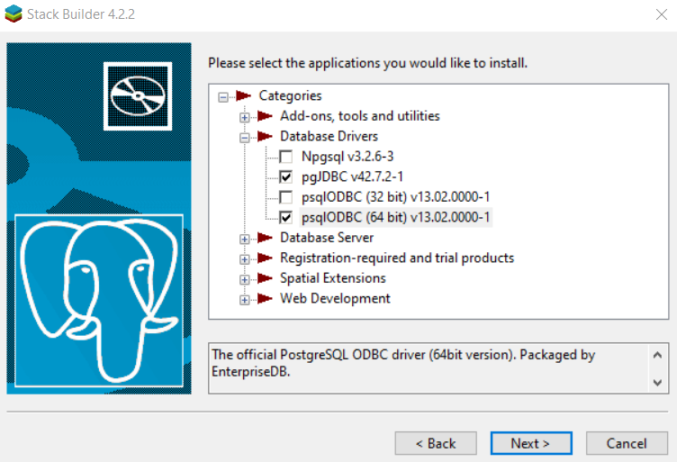This screenshot has height=462, width=677.
Task: Click the PostgreSQL elephant logo
Action: (98, 302)
